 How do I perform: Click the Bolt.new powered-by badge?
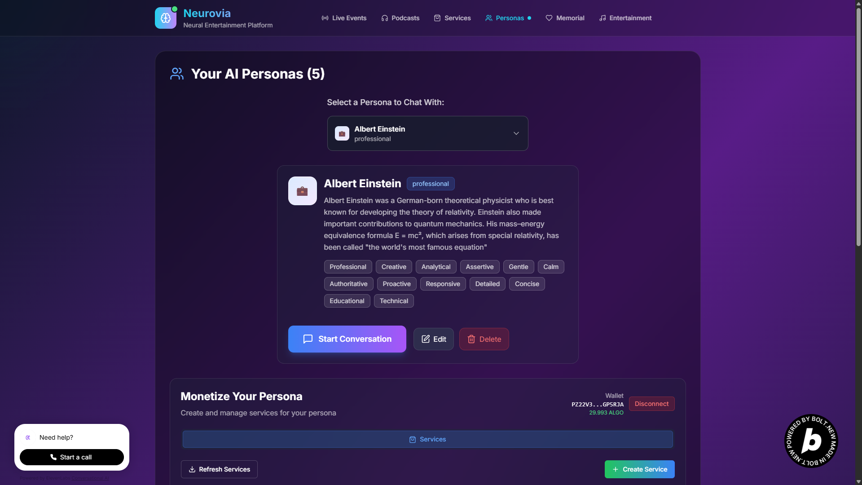point(811,441)
